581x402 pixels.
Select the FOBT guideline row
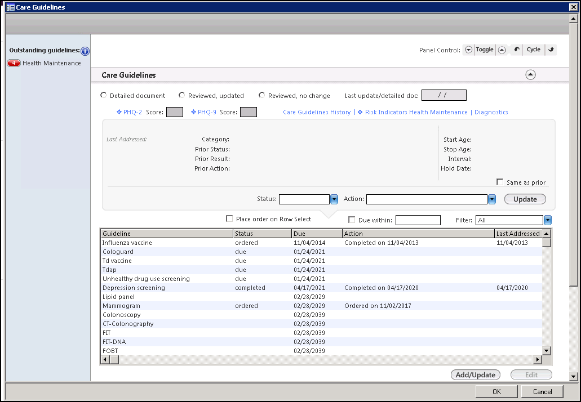tap(322, 351)
